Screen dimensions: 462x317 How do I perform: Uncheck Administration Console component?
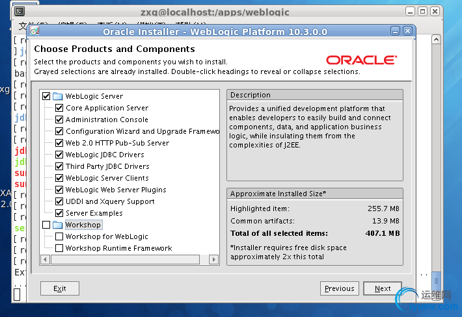pyautogui.click(x=59, y=120)
